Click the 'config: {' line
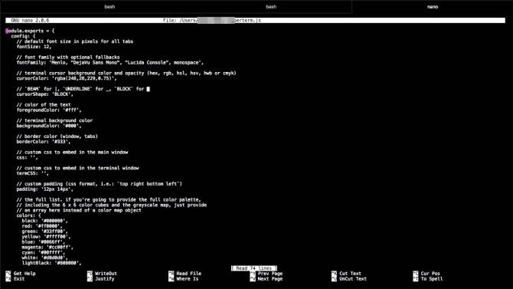Image resolution: width=513 pixels, height=289 pixels. click(x=23, y=36)
